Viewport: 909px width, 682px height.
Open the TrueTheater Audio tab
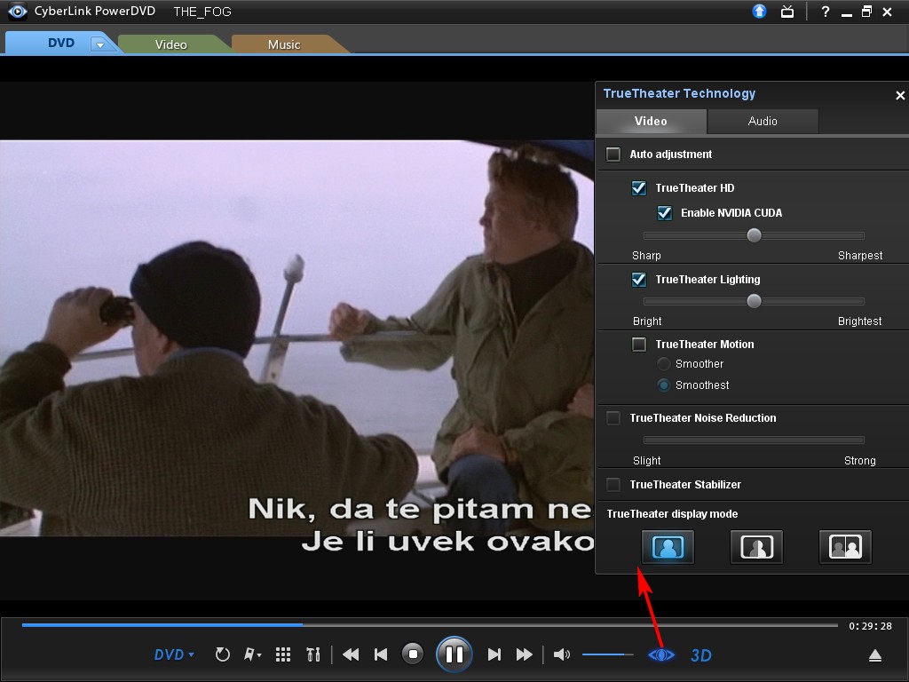click(x=763, y=121)
